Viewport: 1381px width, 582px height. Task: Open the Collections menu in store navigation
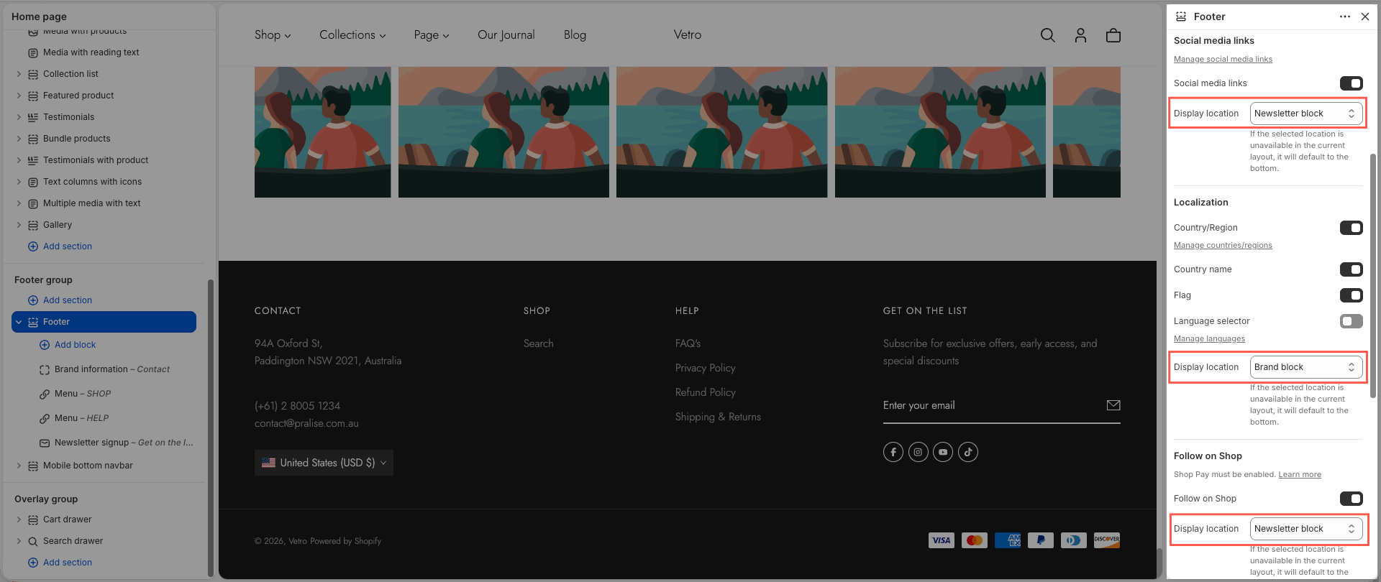(x=352, y=35)
